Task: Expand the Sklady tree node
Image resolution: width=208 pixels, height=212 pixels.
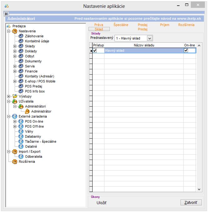Action: (x=15, y=46)
